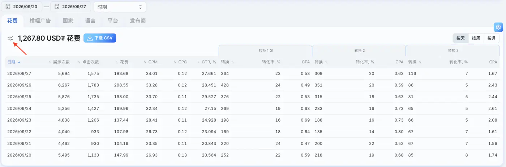
Task: Click the 2026/09/20 date row
Action: [x=253, y=155]
